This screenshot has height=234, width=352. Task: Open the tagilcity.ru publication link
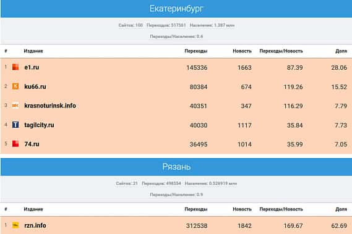pos(39,125)
